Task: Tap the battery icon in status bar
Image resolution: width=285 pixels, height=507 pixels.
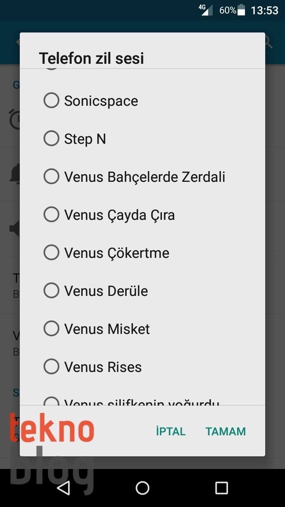Action: pyautogui.click(x=241, y=10)
